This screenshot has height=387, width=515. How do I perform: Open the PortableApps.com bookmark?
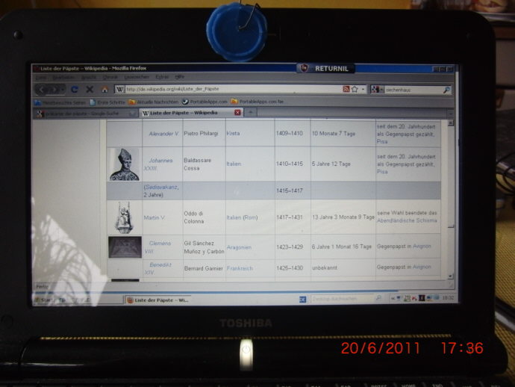[206, 102]
